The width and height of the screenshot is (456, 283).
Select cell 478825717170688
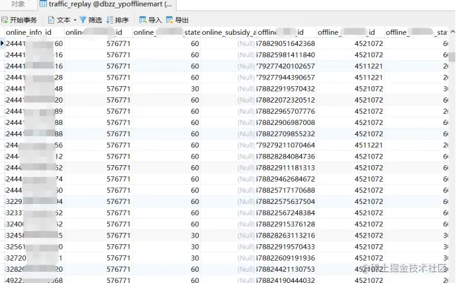(286, 190)
